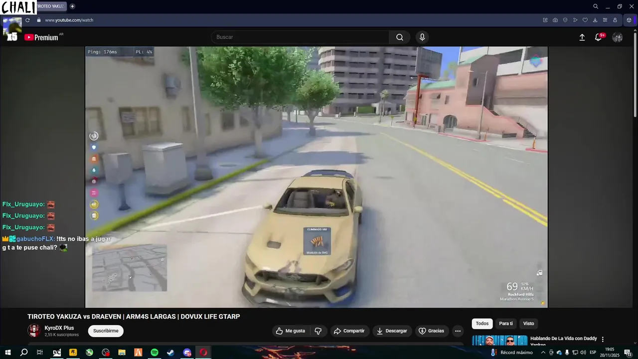Click the send arrow icon in address bar

(x=575, y=20)
